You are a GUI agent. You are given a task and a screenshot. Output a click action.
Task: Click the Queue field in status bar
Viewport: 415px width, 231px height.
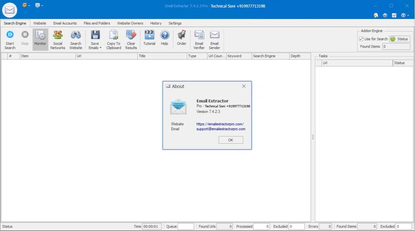click(x=186, y=226)
